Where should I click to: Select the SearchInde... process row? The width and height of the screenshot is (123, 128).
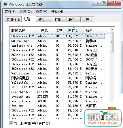(x=57, y=92)
